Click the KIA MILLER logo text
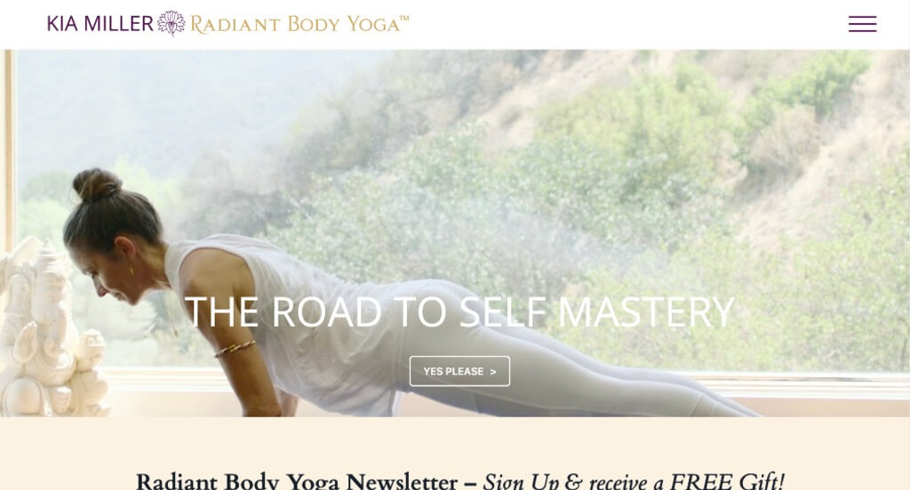This screenshot has width=910, height=490. click(x=100, y=24)
